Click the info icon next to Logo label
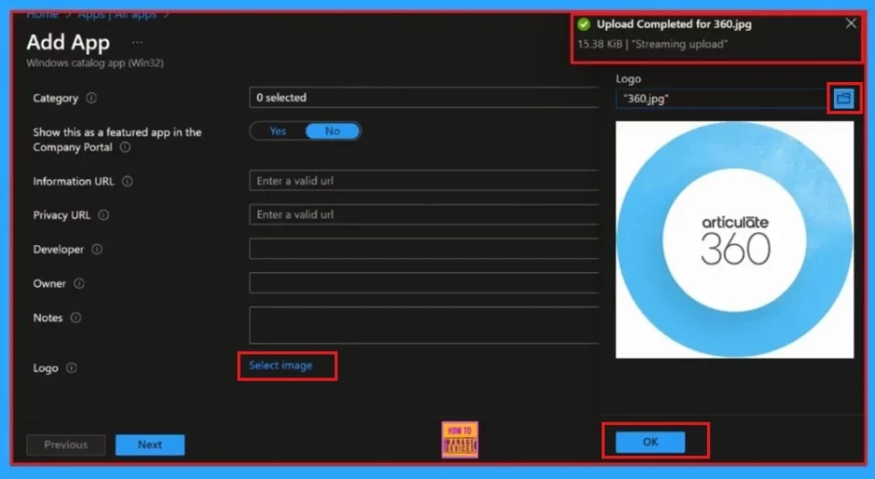This screenshot has width=875, height=479. [72, 368]
